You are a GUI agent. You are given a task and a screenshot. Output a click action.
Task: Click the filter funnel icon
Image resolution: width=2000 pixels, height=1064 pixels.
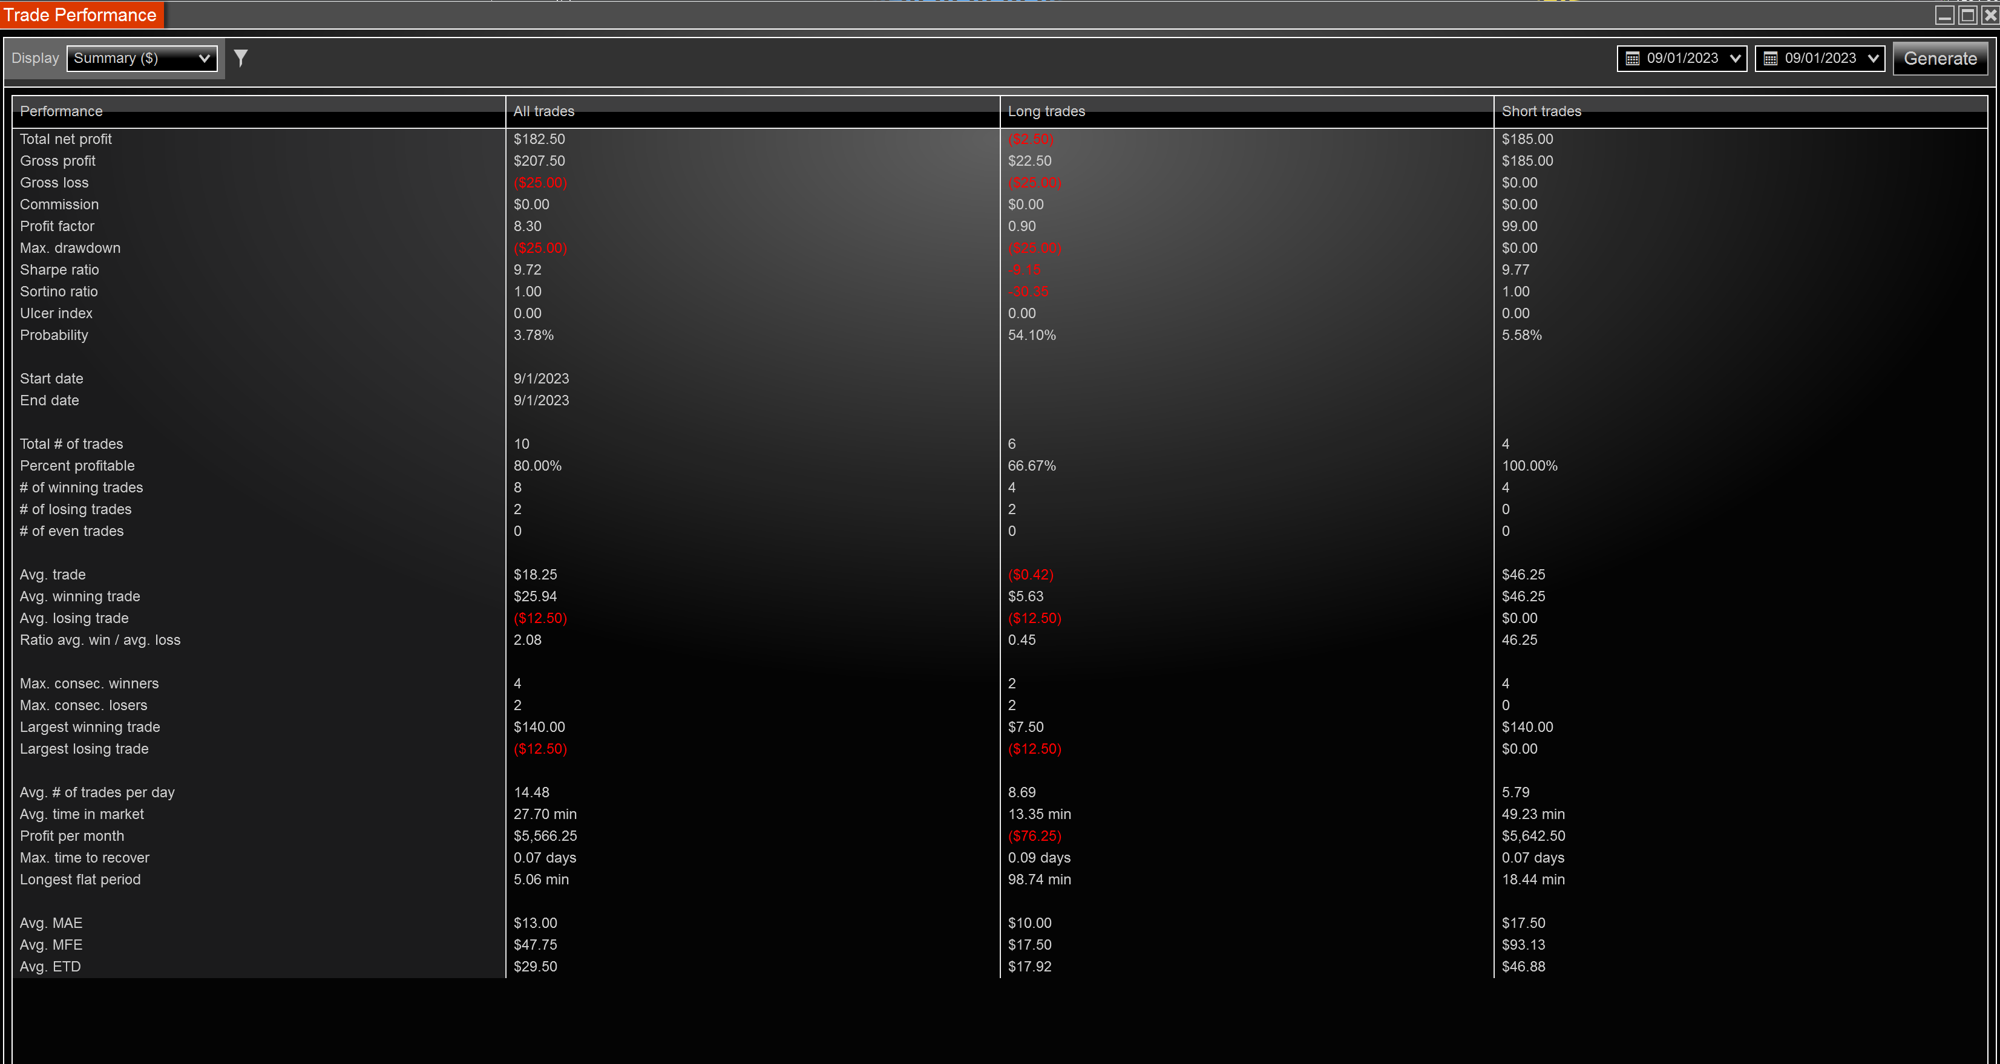coord(241,58)
